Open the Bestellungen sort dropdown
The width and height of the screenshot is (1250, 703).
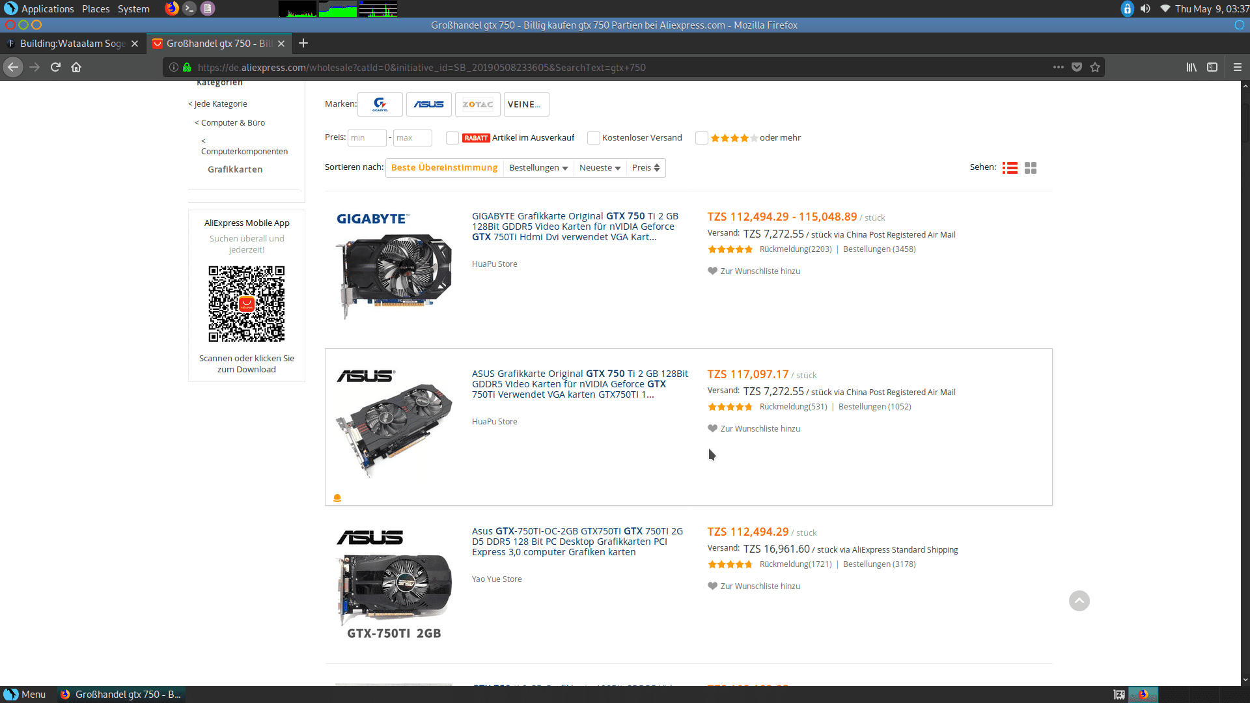tap(538, 168)
